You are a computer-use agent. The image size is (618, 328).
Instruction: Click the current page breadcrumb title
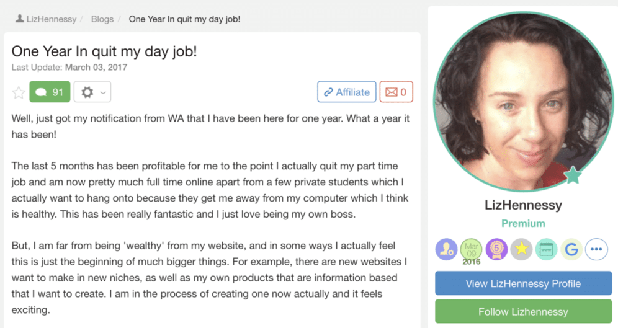(x=184, y=19)
